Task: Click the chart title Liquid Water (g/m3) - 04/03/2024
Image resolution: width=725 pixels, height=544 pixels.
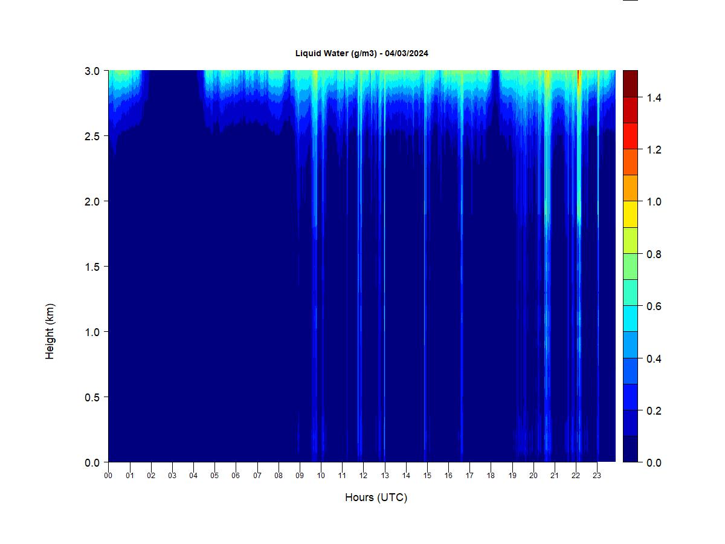Action: coord(362,53)
